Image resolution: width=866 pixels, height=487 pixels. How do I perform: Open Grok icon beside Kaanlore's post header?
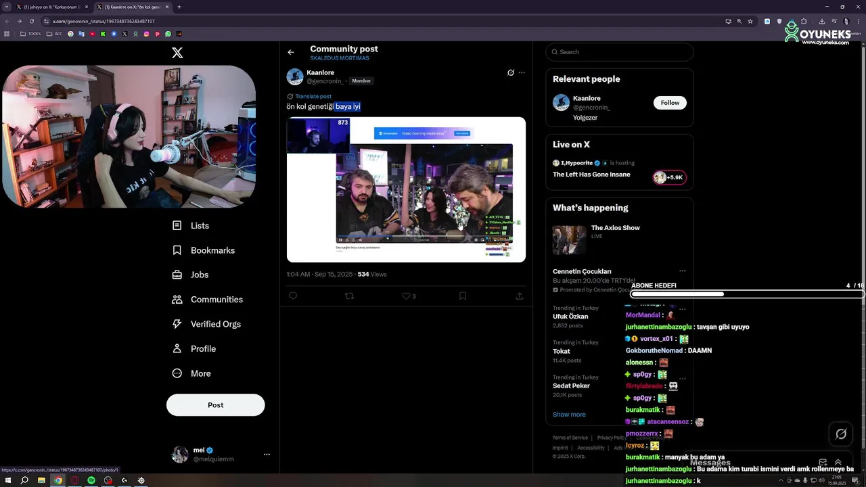point(511,72)
